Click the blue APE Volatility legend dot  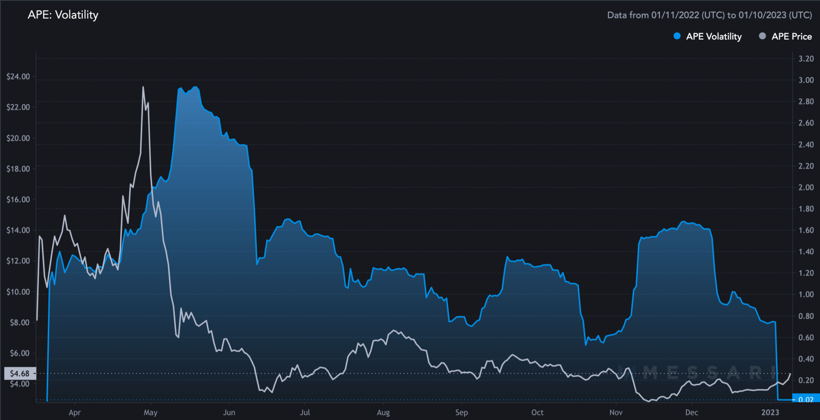tap(677, 36)
